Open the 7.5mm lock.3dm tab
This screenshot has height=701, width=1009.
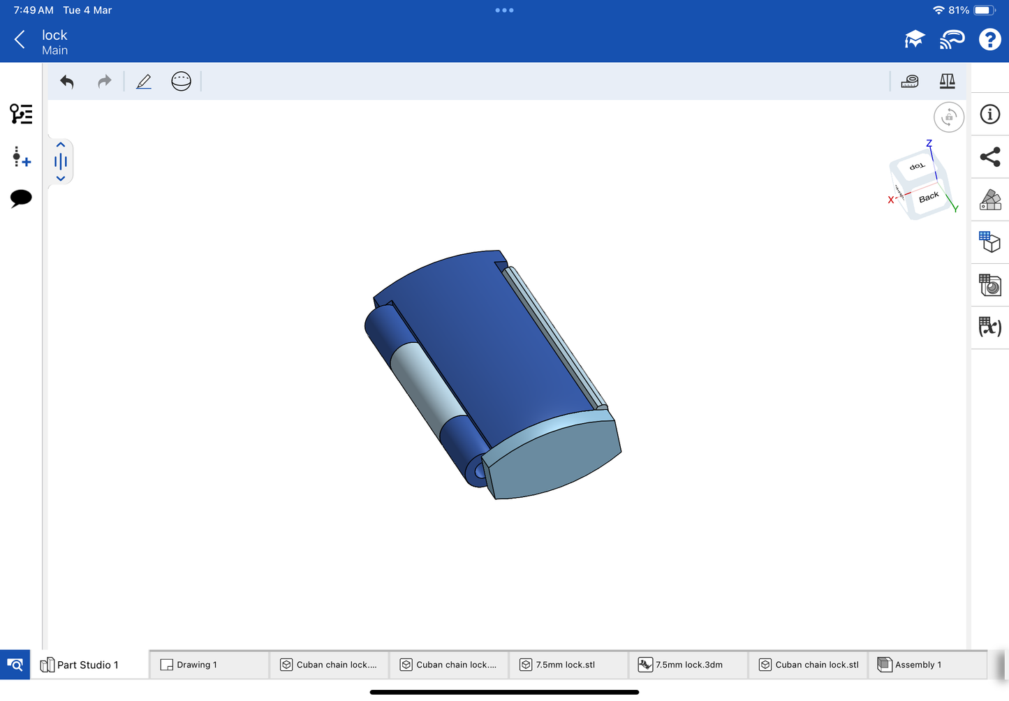point(688,665)
